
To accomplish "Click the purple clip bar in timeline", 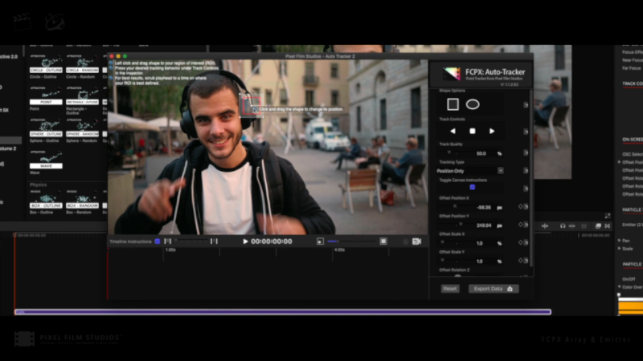I will (x=283, y=312).
